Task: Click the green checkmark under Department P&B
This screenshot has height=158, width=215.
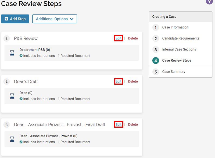Action: 21,56
